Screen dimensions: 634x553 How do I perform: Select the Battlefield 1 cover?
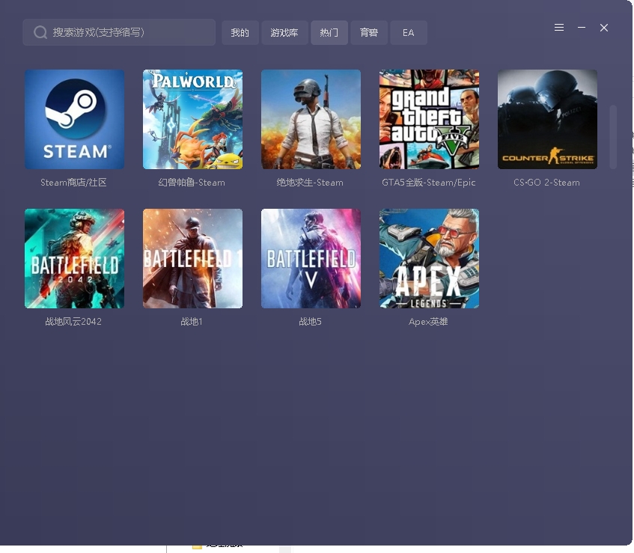click(x=192, y=258)
